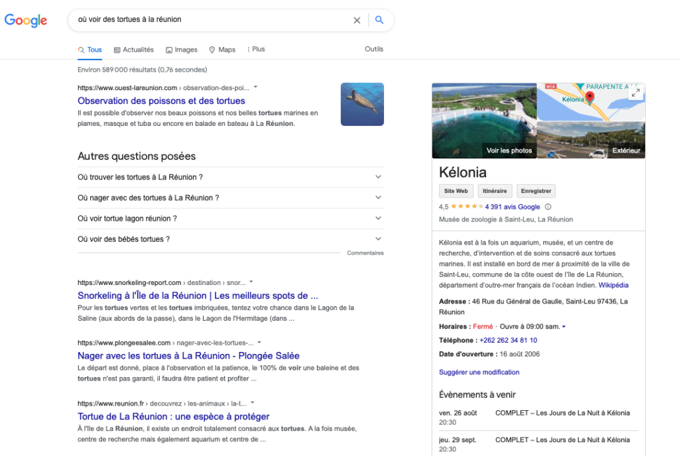Viewport: 679px width, 456px height.
Task: Click the info icon next to avis Google
Action: [548, 207]
